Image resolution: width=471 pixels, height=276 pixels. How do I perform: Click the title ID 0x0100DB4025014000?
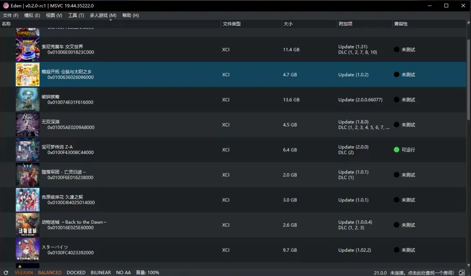coord(71,202)
